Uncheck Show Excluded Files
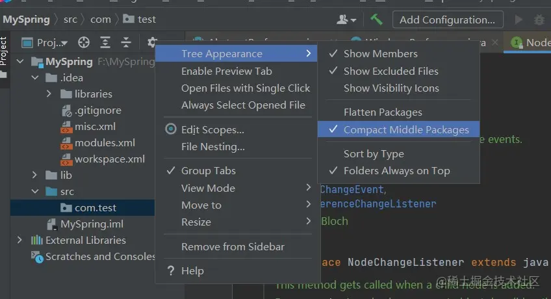Viewport: 551px width, 299px height. click(x=391, y=71)
